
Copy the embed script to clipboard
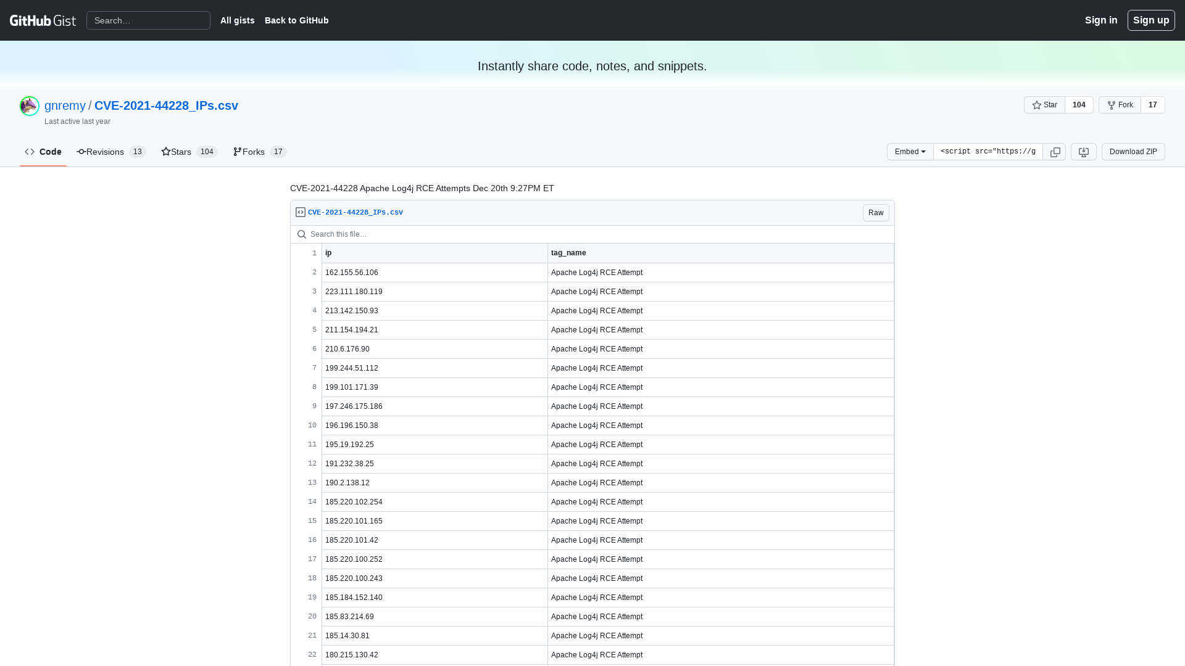1055,152
